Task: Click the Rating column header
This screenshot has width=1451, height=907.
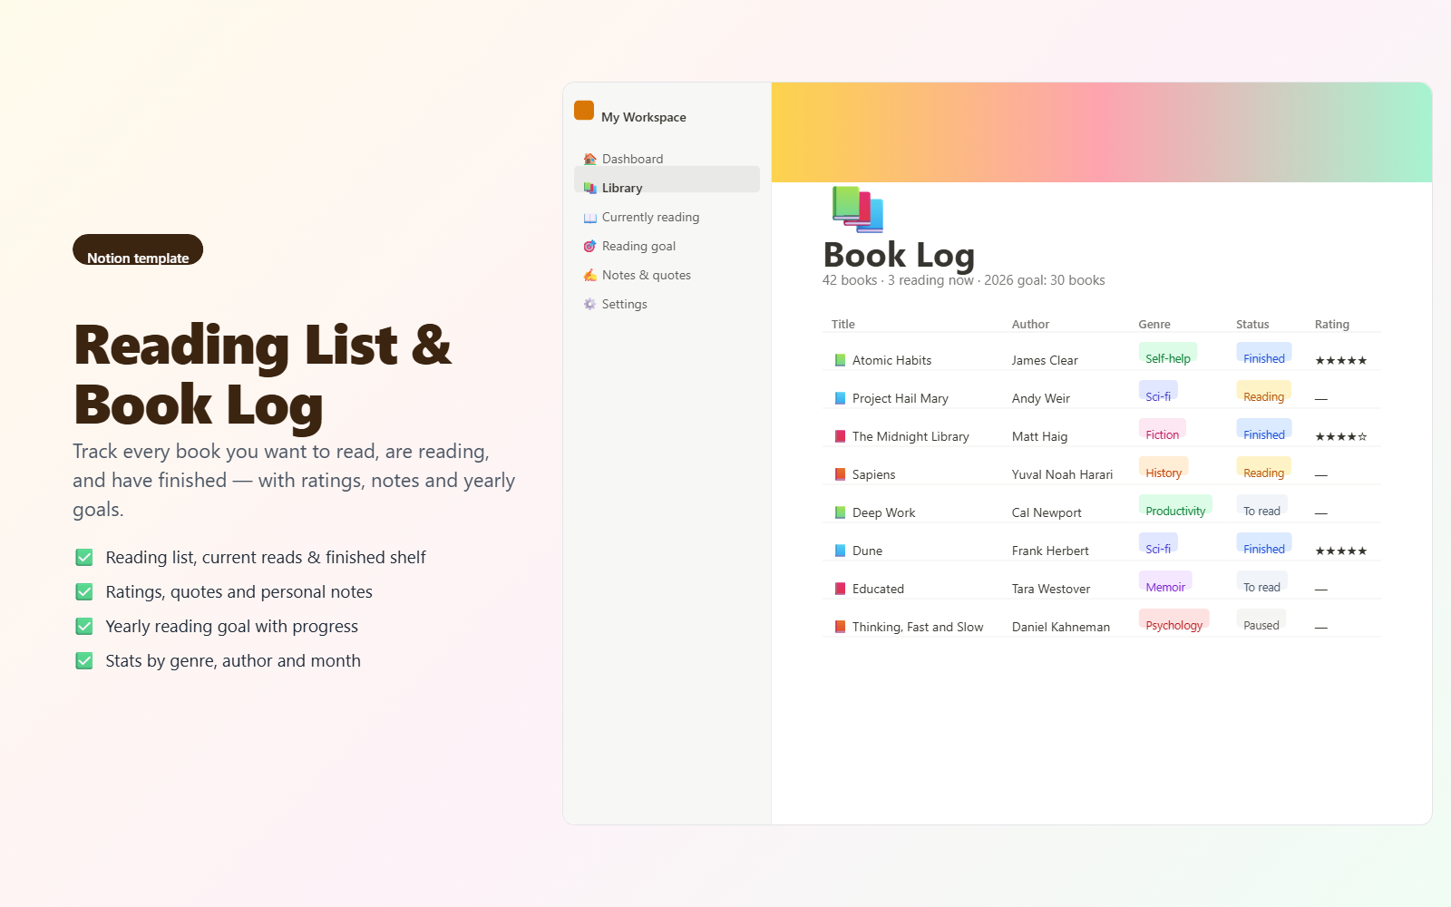Action: (1332, 324)
